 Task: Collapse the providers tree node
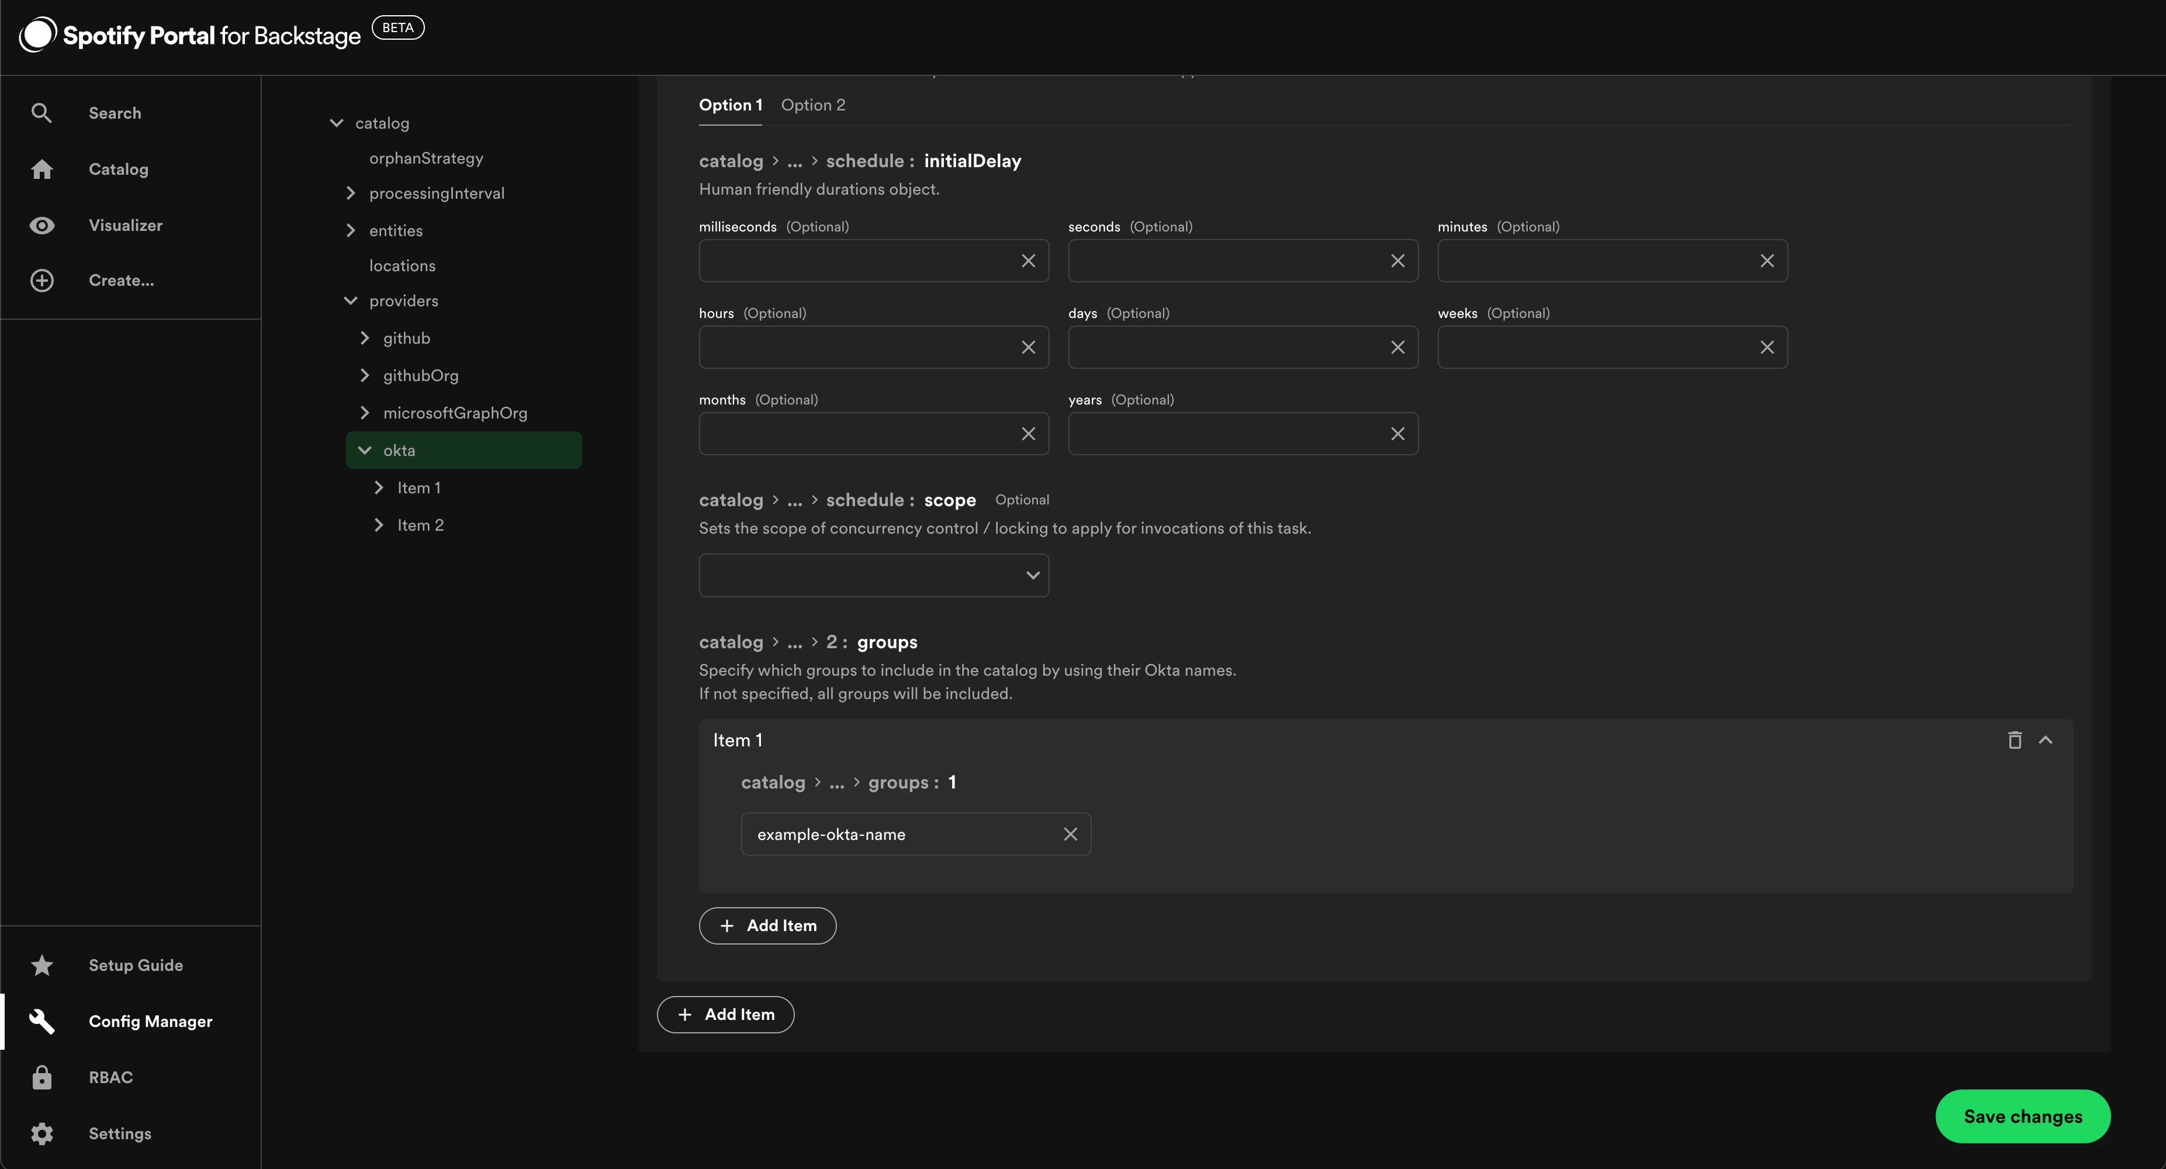point(351,301)
